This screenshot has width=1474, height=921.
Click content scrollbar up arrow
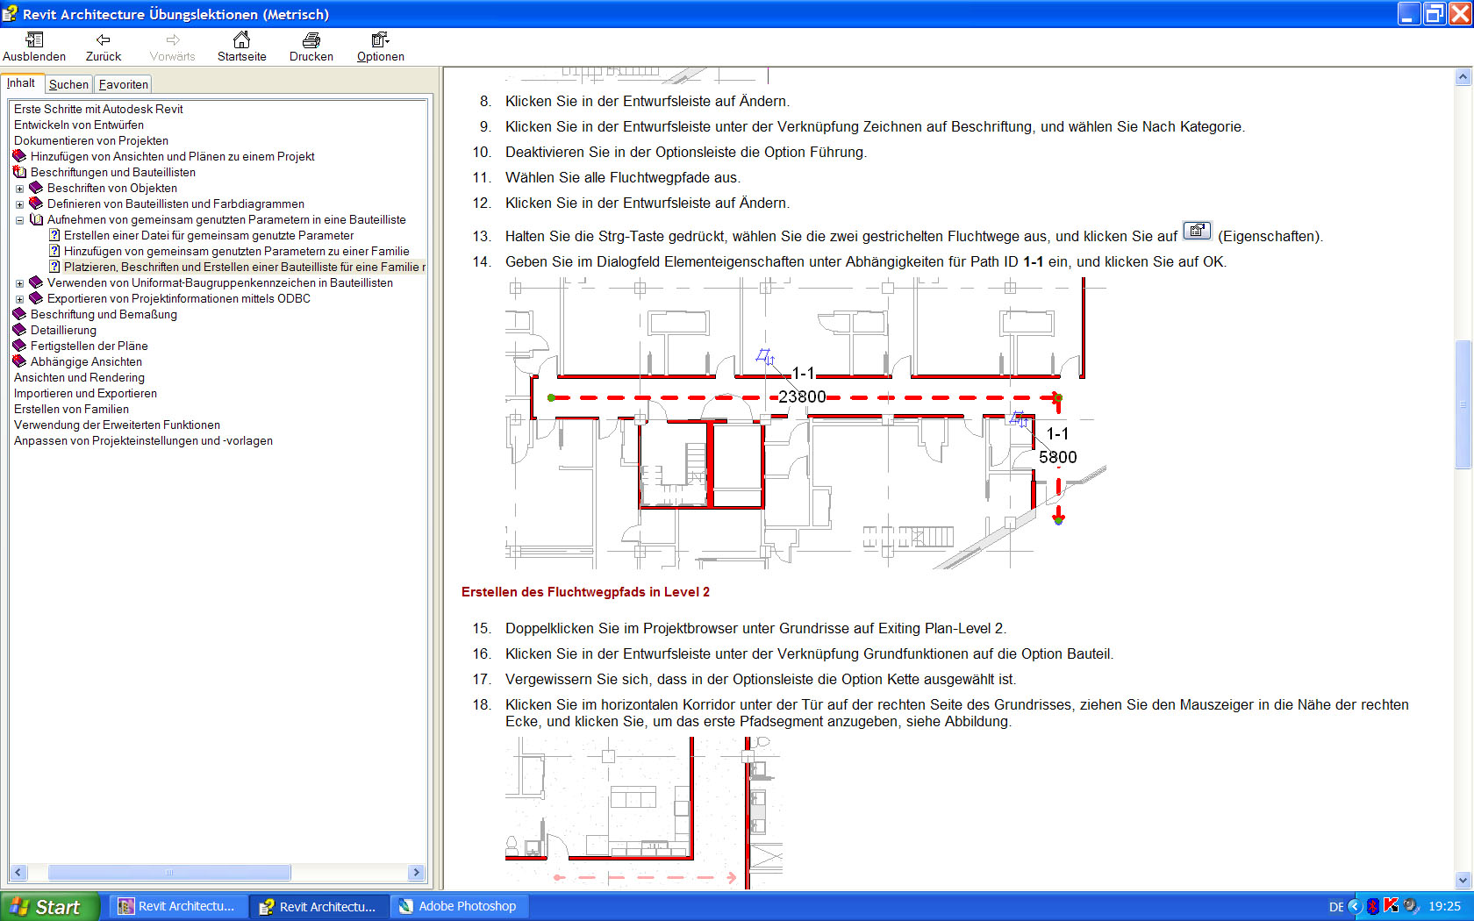(x=1463, y=76)
